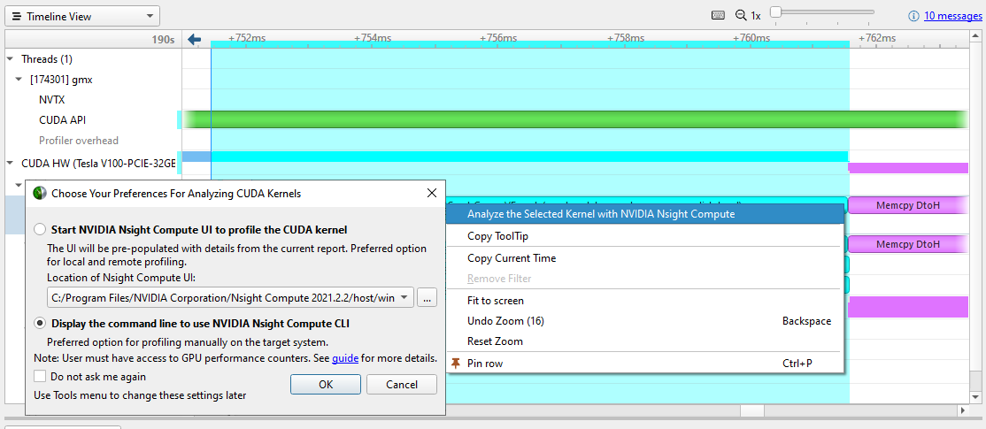Select Start NVIDIA Nsight Compute UI radio option

[x=40, y=229]
